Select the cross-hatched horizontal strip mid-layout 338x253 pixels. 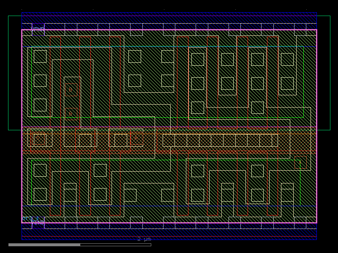click(x=169, y=139)
